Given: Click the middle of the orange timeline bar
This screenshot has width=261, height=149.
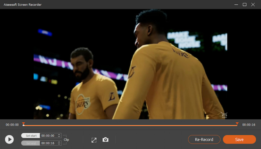Looking at the screenshot, I should (x=130, y=125).
